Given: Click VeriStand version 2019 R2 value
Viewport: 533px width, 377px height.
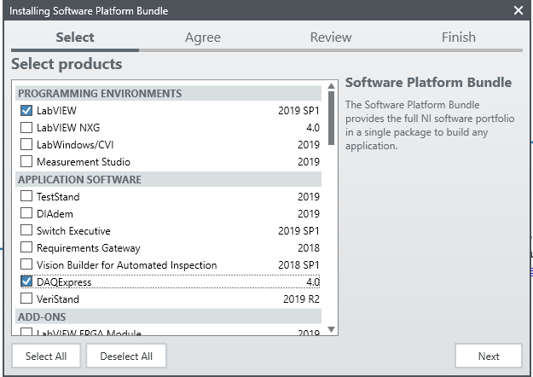Looking at the screenshot, I should 302,299.
